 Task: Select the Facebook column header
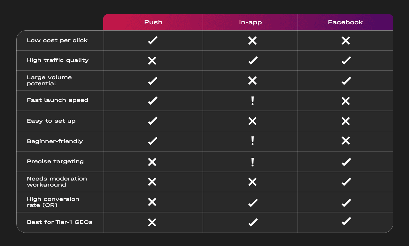(x=345, y=22)
